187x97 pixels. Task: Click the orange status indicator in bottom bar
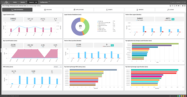point(183,96)
